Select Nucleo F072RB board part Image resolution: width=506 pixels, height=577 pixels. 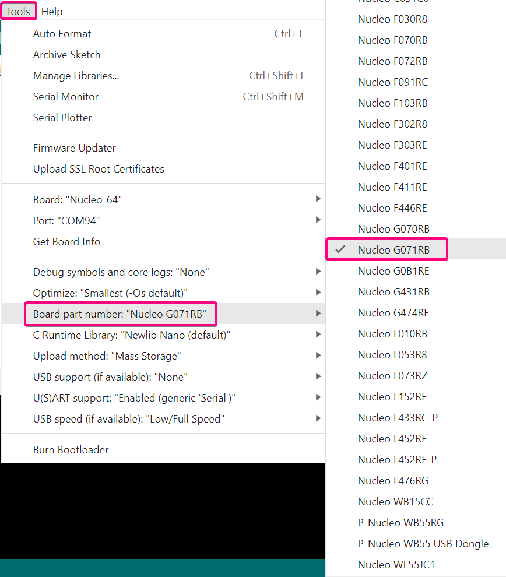click(x=416, y=61)
